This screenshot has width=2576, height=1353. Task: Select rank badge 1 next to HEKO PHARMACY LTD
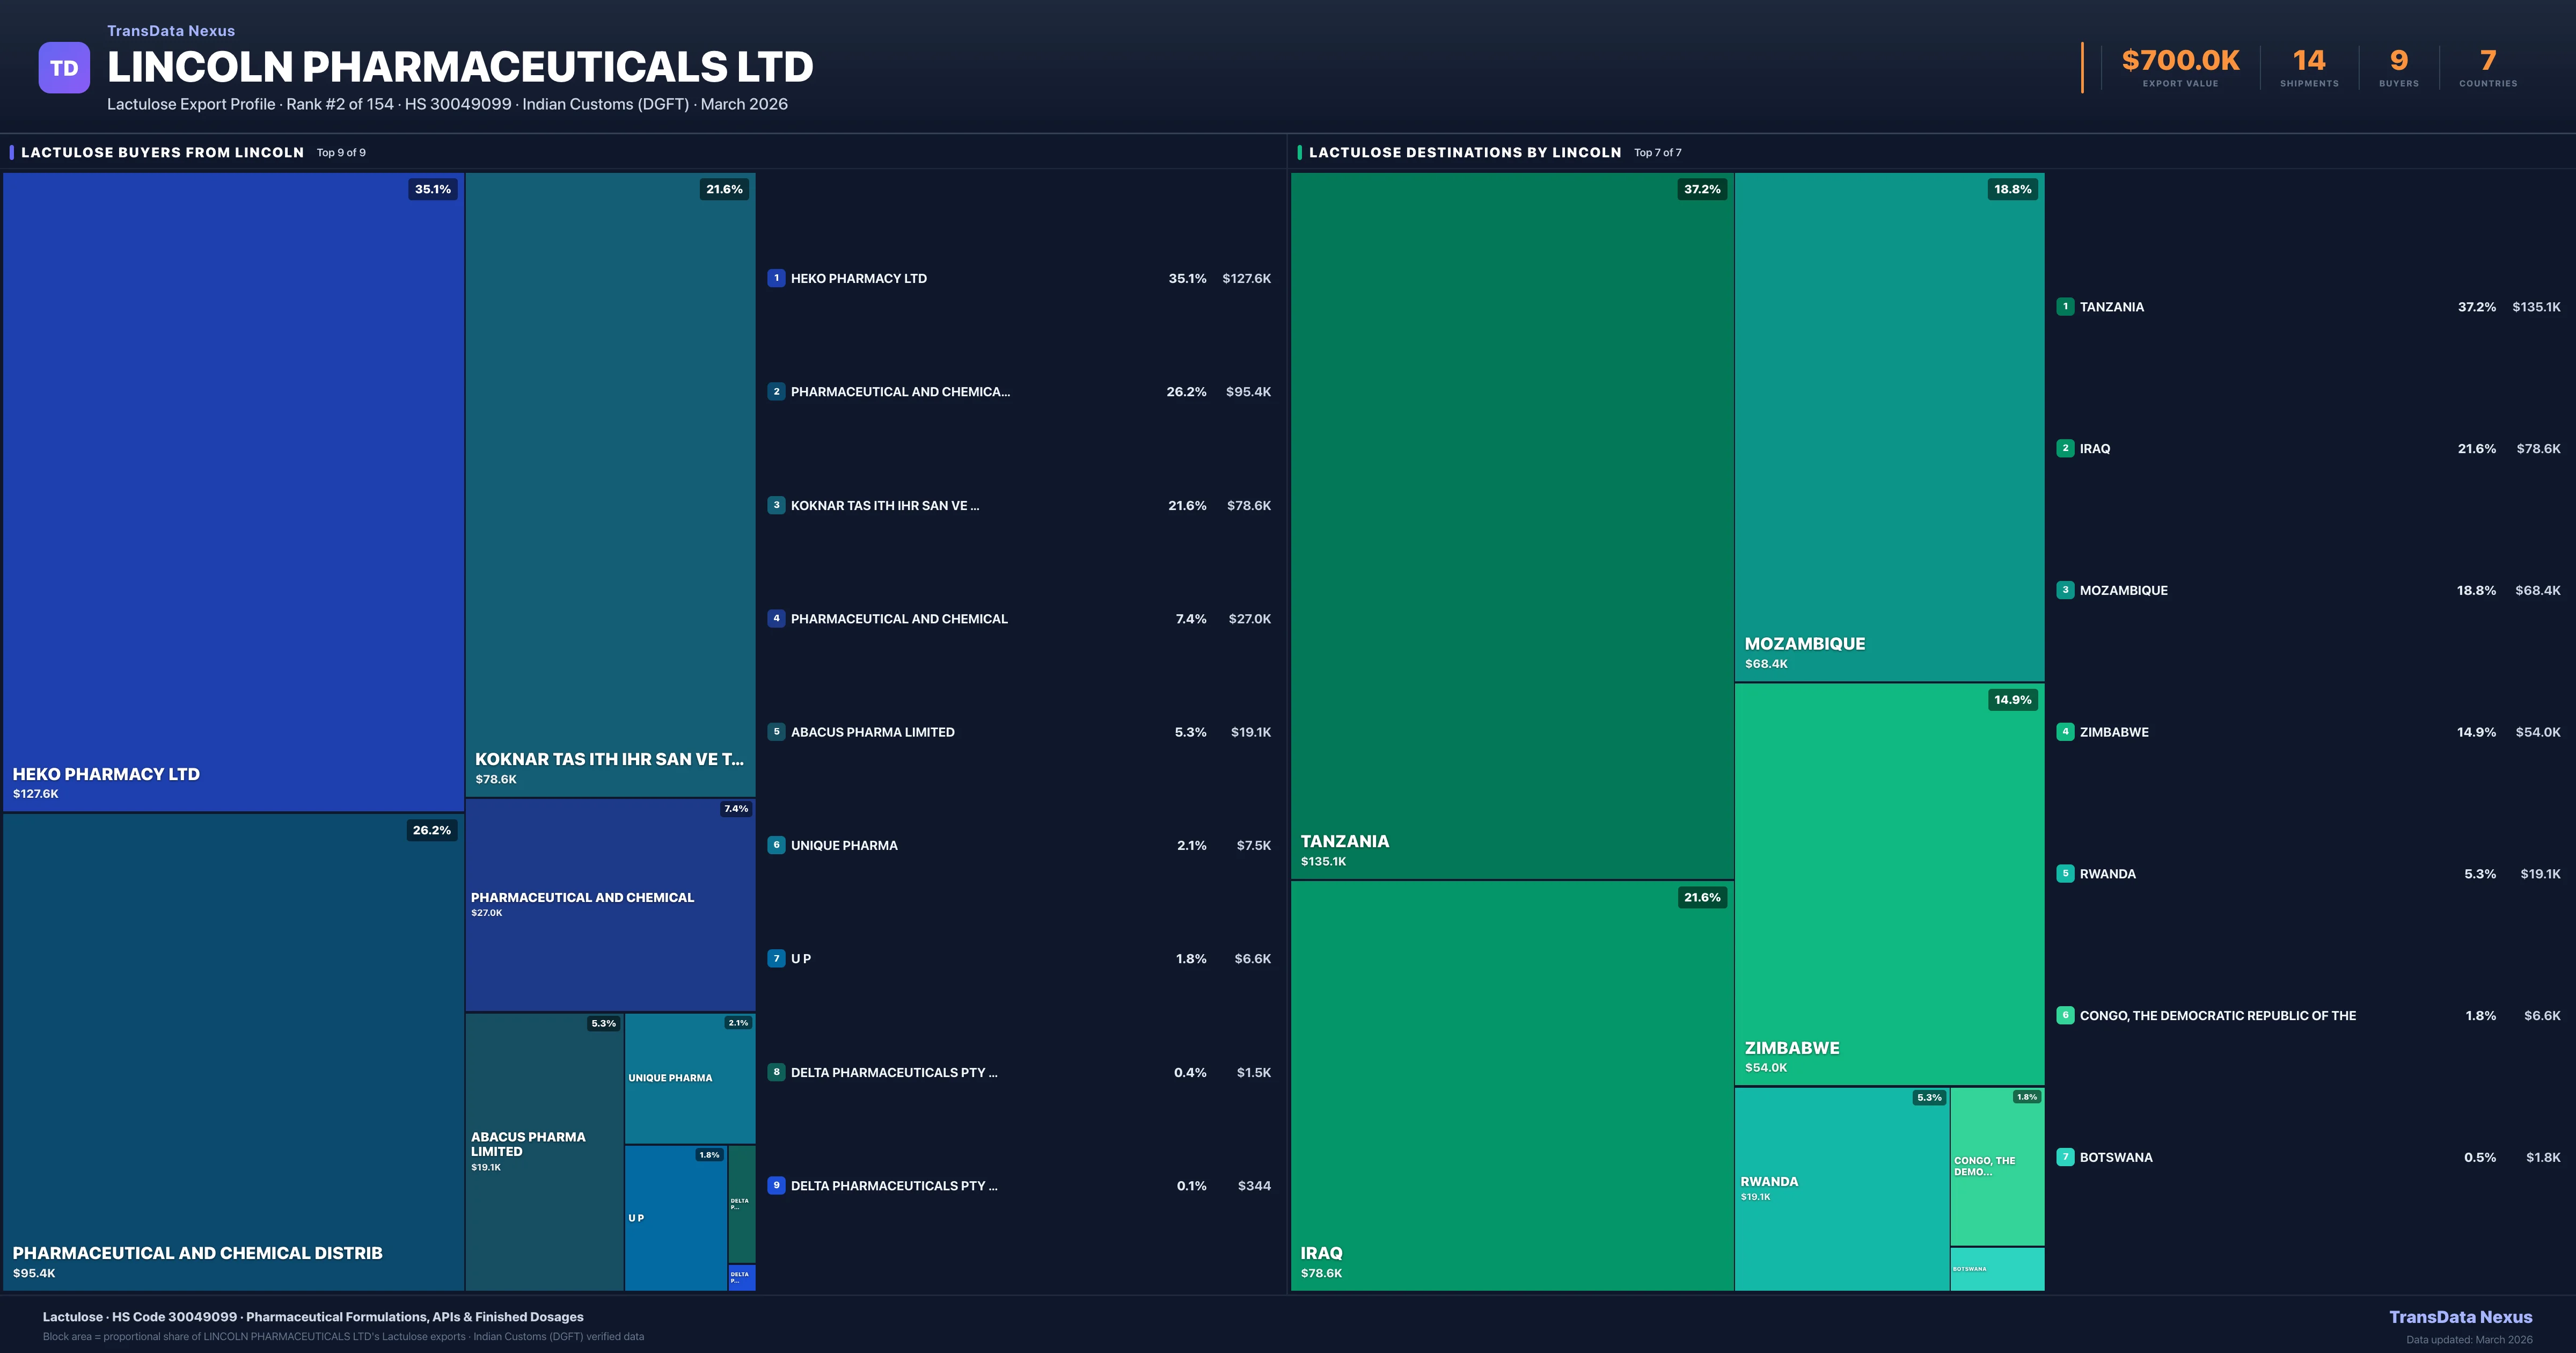[777, 278]
